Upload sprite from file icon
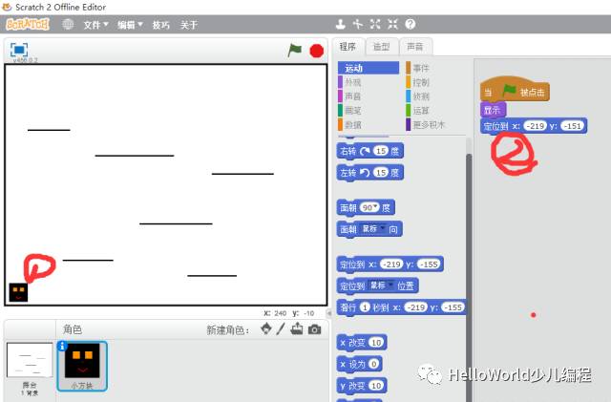611x402 pixels. 297,329
